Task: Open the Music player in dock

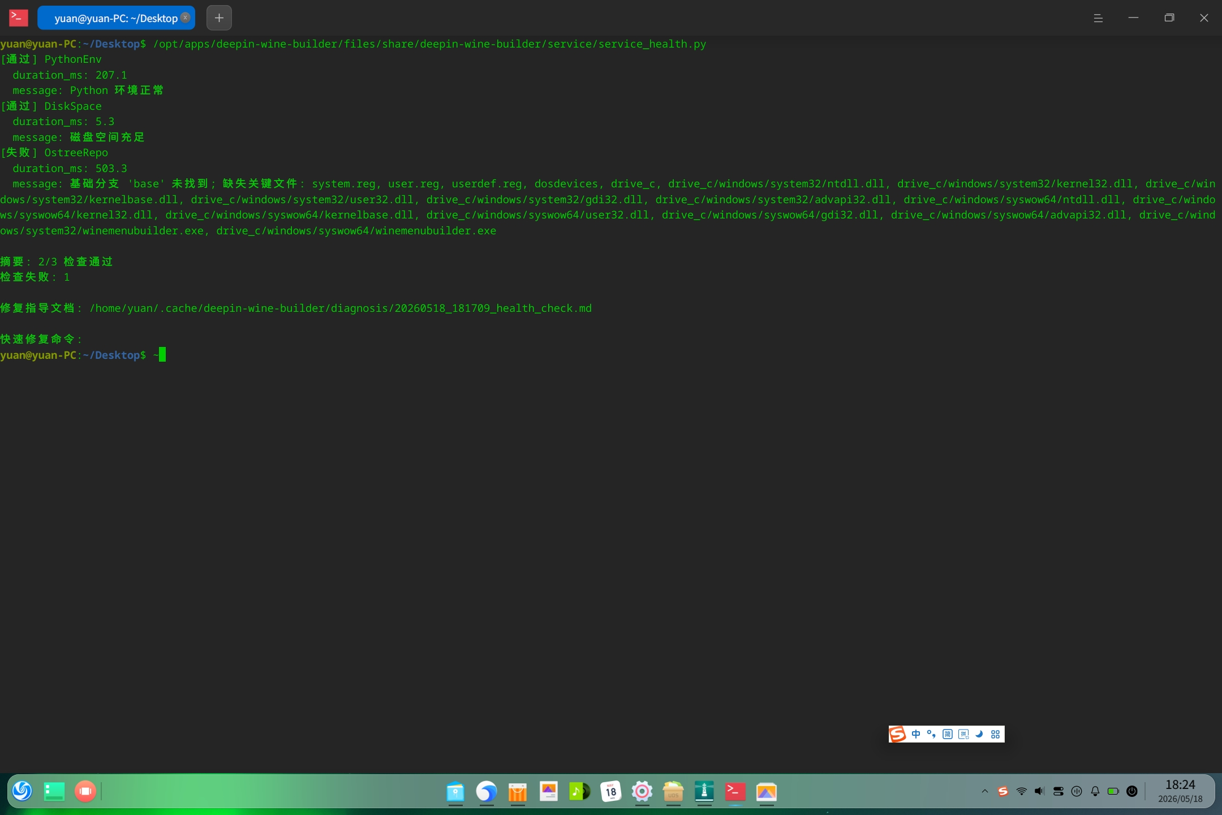Action: (580, 792)
